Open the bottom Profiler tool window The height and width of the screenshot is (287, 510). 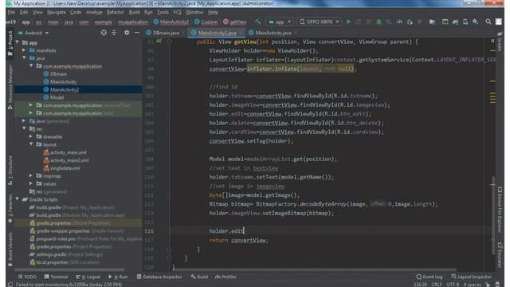[226, 277]
